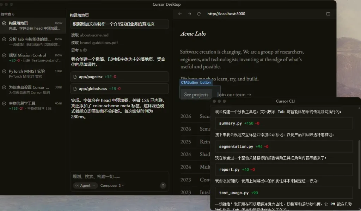Open the Agent mode dropdown
Screen dimensions: 361x211
tap(85, 186)
